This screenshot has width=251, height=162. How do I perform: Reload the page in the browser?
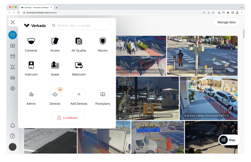pyautogui.click(x=19, y=13)
